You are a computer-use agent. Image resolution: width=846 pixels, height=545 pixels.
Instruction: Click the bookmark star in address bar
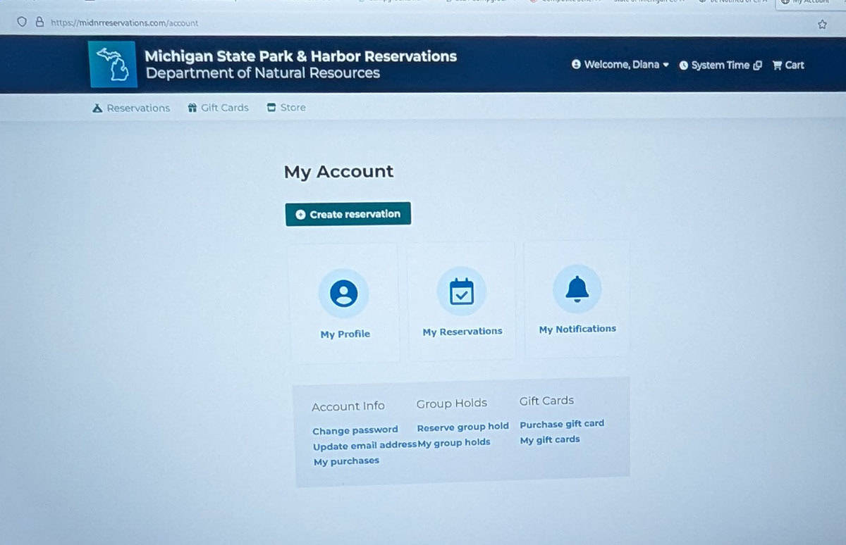point(822,24)
